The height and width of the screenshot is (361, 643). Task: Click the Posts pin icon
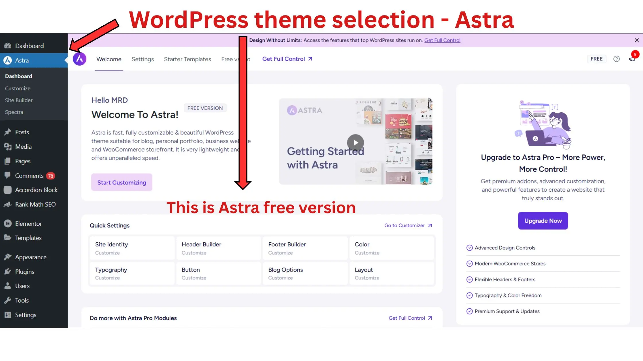tap(8, 132)
